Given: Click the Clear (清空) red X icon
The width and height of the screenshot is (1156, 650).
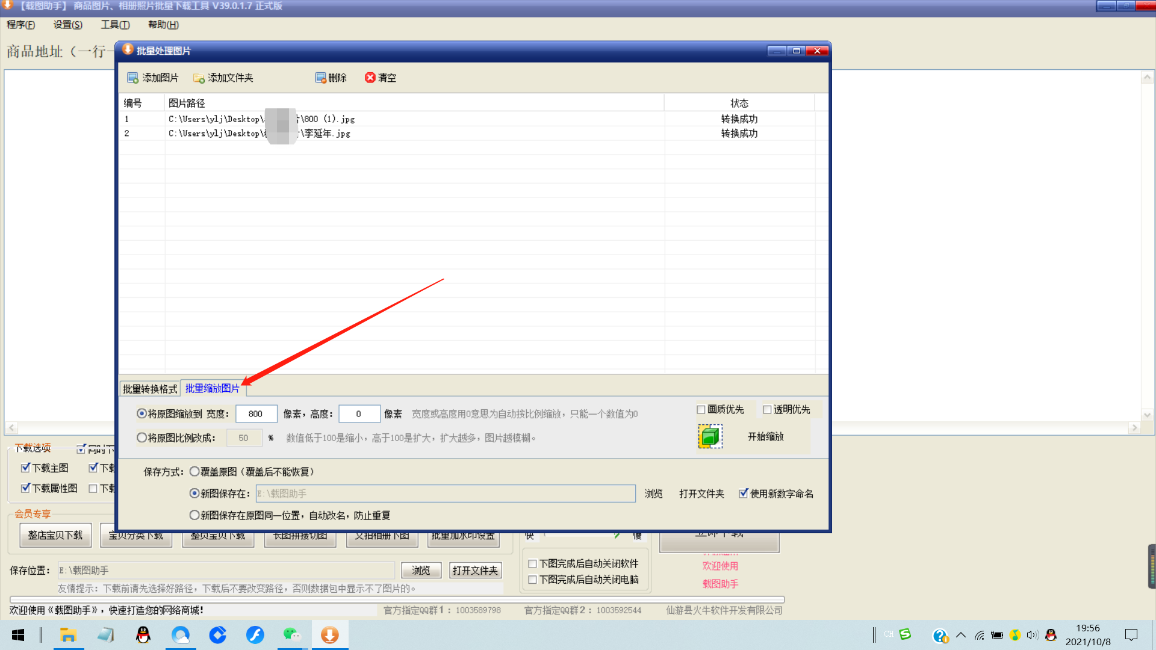Looking at the screenshot, I should click(x=370, y=78).
